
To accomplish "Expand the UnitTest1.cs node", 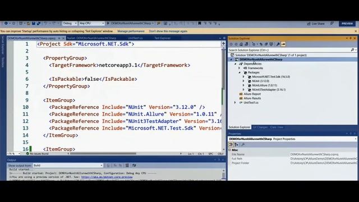I will (235, 103).
